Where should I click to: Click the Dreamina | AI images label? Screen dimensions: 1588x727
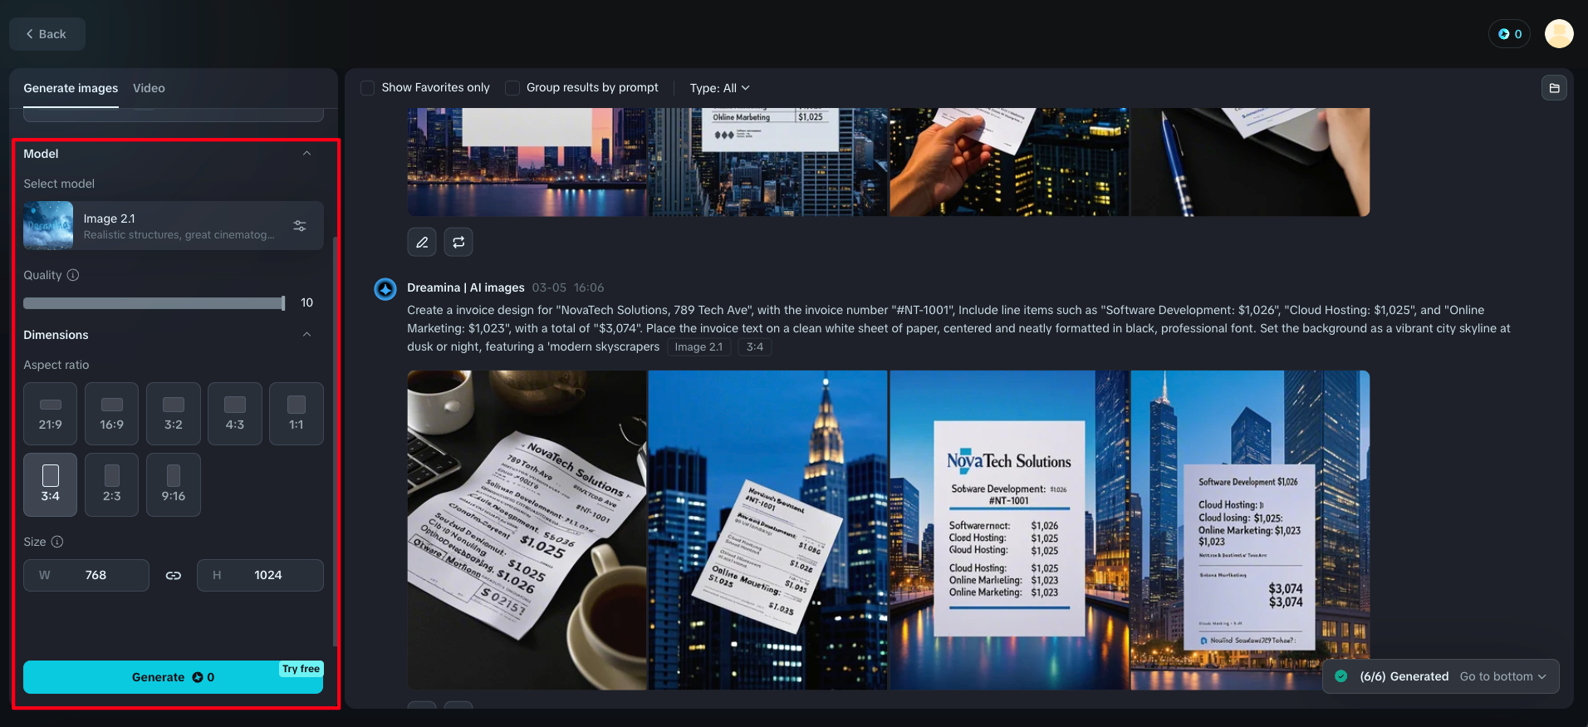pos(466,287)
